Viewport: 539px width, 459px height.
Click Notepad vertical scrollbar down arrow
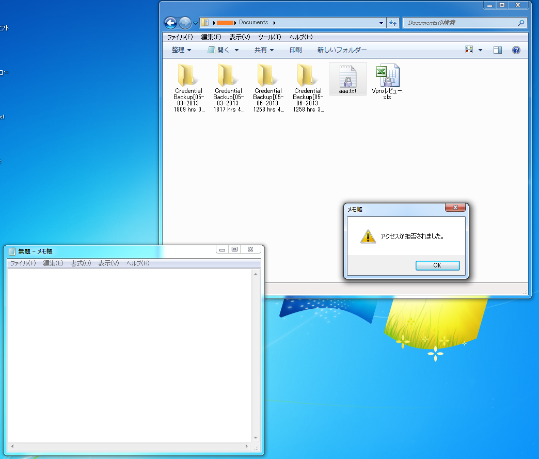(256, 438)
